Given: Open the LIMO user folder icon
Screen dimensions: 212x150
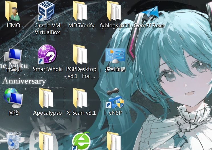Looking at the screenshot, I should (13, 11).
